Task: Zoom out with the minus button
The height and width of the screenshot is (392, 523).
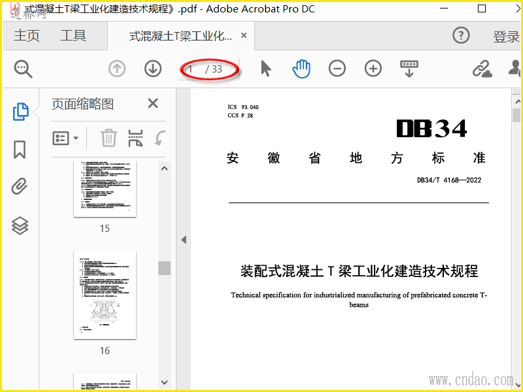Action: click(337, 69)
